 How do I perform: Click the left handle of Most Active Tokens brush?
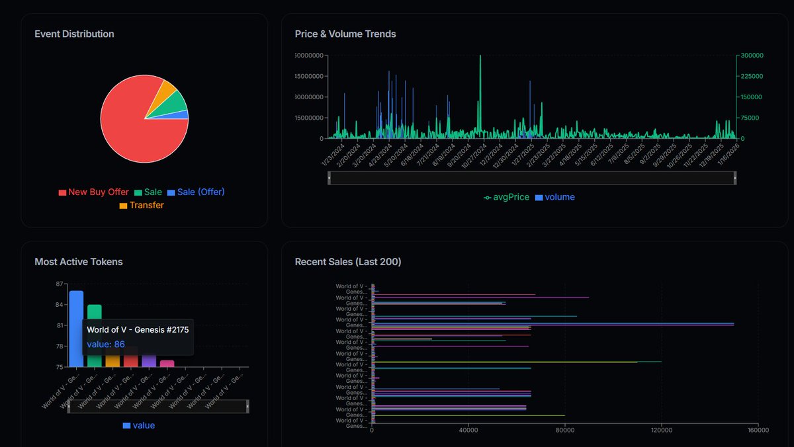[69, 406]
